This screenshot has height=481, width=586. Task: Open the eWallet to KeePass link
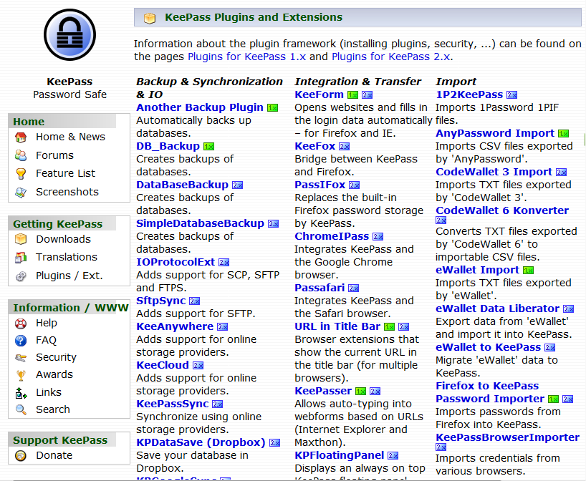coord(489,348)
